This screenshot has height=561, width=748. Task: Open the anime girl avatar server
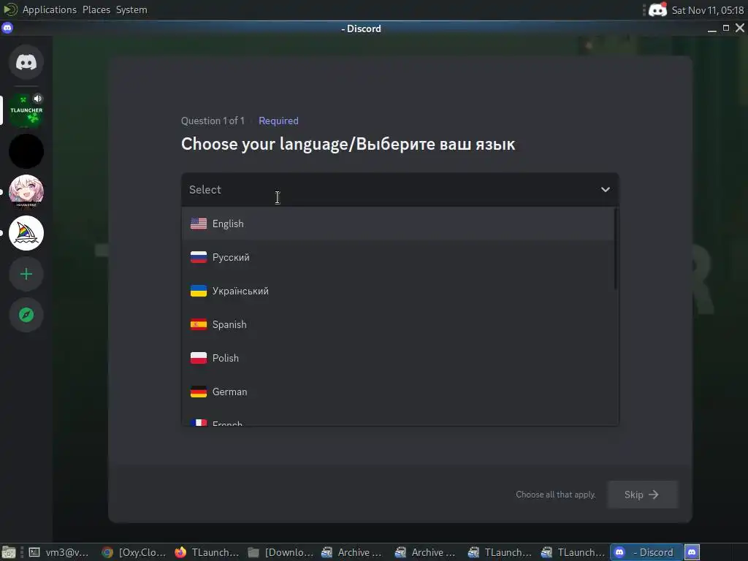tap(26, 192)
